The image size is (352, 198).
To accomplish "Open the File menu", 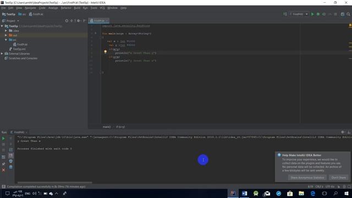I will click(3, 8).
